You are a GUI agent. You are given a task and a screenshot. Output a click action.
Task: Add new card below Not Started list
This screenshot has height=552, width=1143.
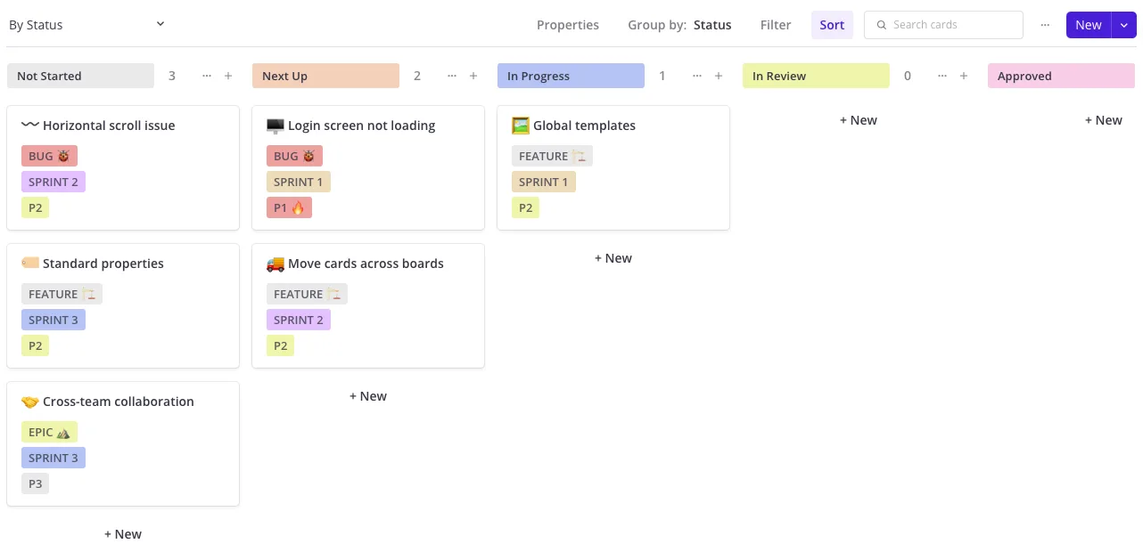123,534
